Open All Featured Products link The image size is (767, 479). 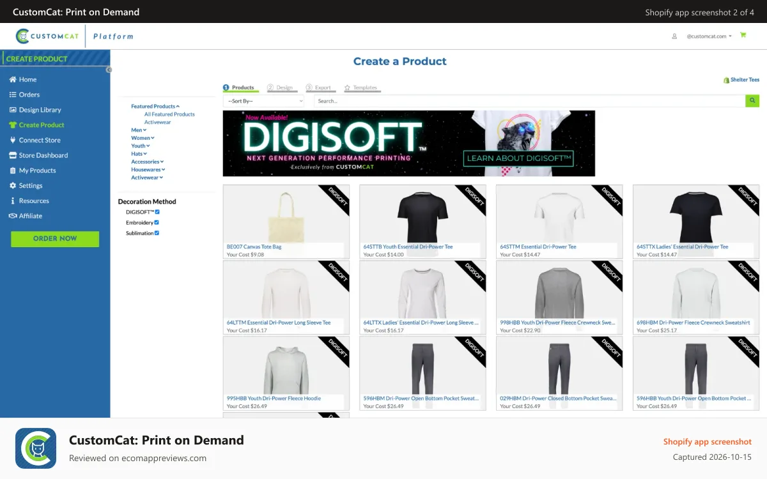tap(169, 114)
